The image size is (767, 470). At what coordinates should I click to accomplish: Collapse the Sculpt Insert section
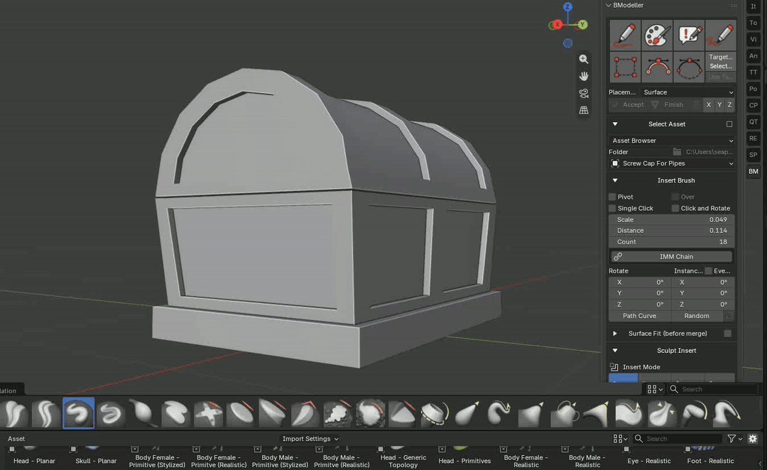[x=615, y=351]
